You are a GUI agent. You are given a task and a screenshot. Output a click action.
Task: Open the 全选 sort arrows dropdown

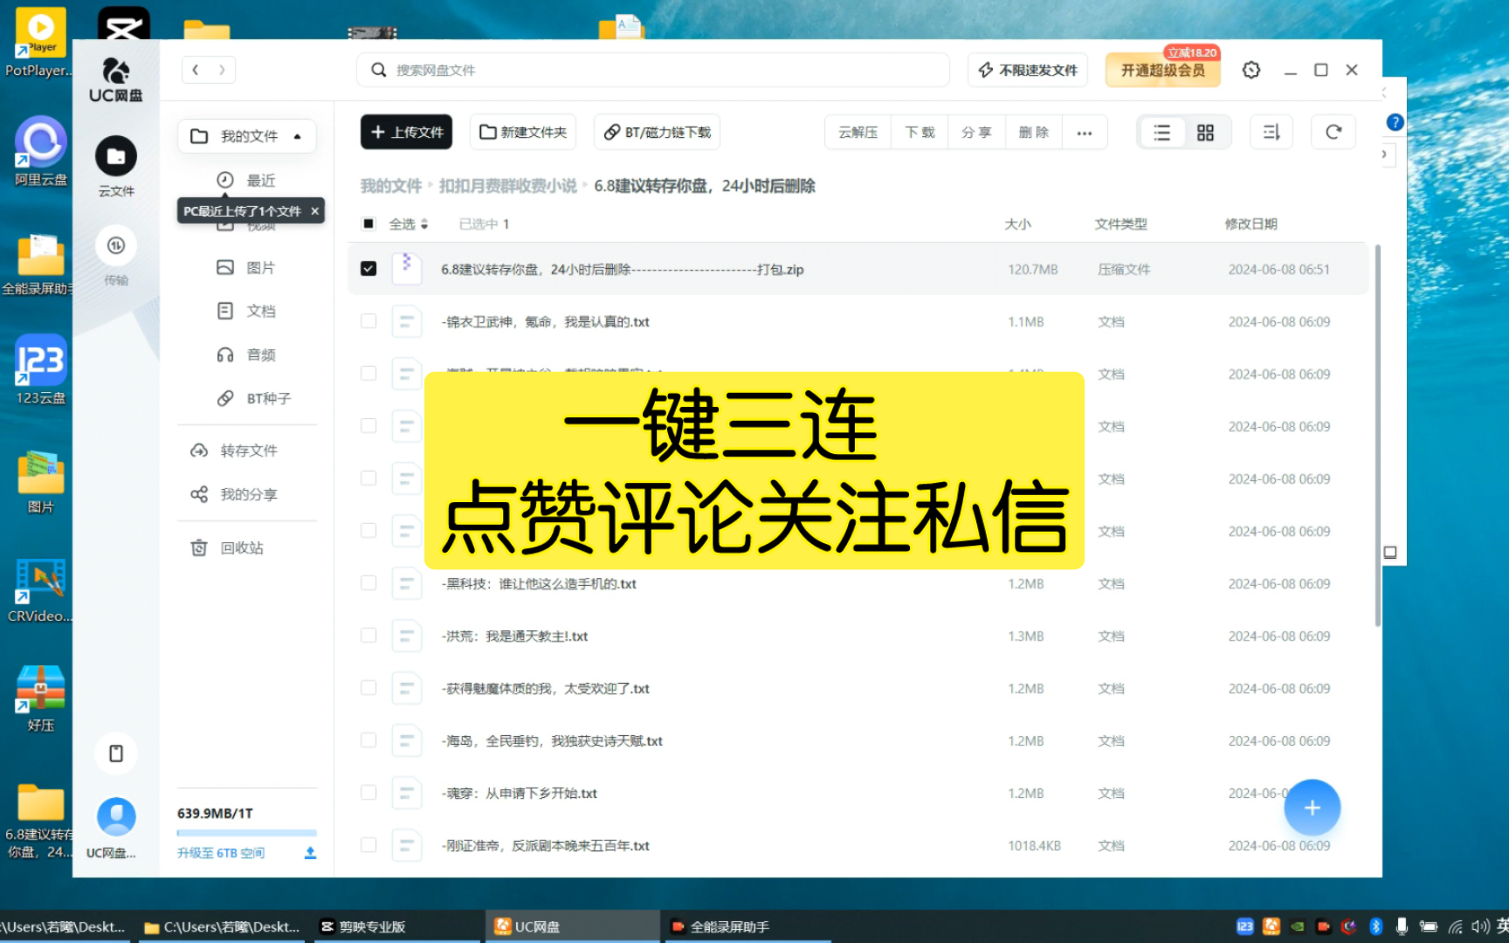424,224
